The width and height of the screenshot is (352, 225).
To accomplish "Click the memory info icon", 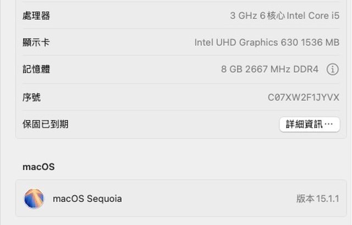I will click(x=332, y=69).
